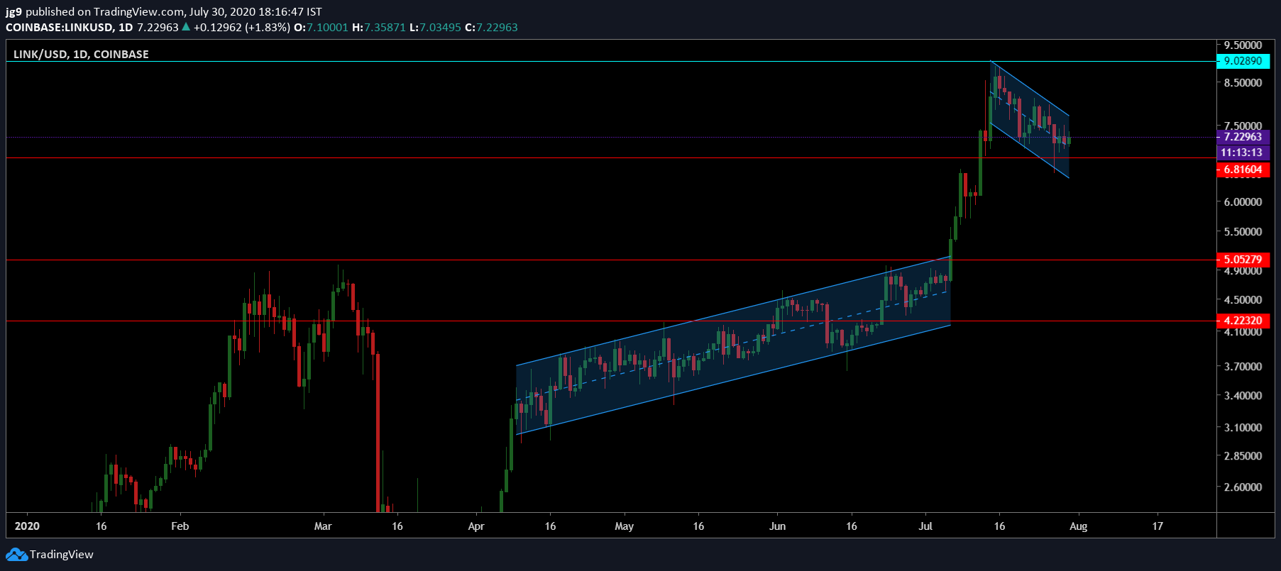Click the 3.70000 price scale label
This screenshot has width=1281, height=571.
pos(1243,366)
